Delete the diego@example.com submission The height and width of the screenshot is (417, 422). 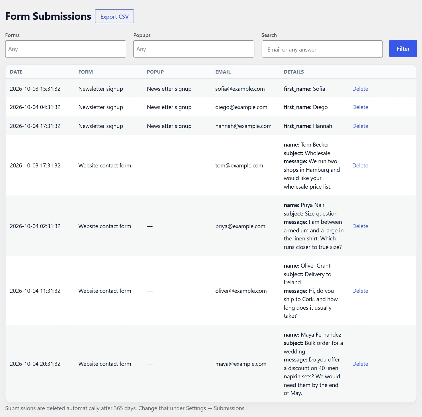click(360, 107)
